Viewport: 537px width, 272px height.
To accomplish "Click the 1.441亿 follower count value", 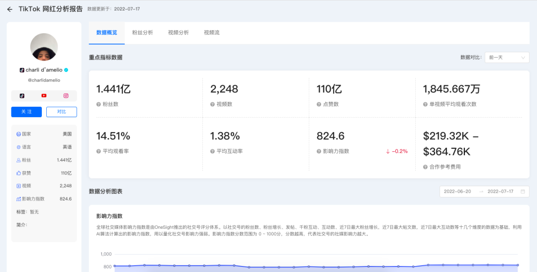I will [x=113, y=89].
